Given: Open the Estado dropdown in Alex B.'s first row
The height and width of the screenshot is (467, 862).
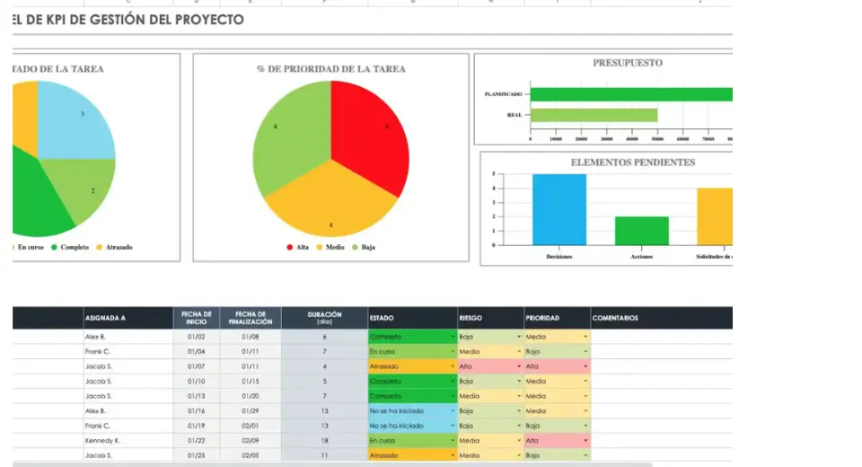Looking at the screenshot, I should (453, 337).
